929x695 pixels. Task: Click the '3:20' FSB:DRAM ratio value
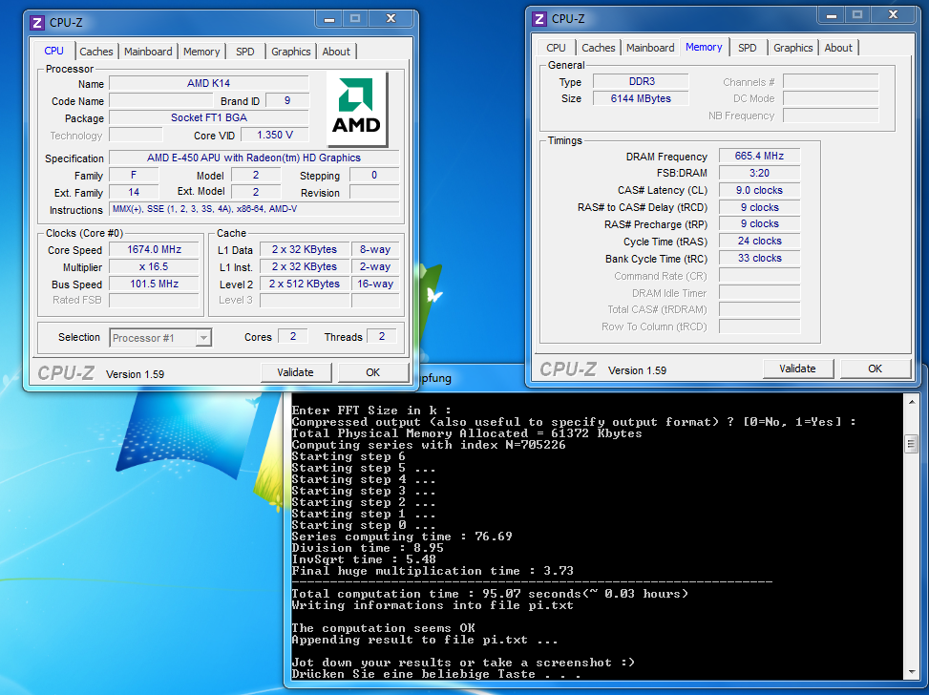pos(760,174)
